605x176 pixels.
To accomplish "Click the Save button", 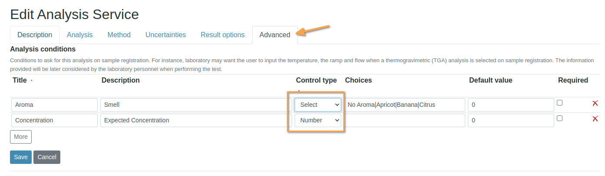I will point(21,157).
